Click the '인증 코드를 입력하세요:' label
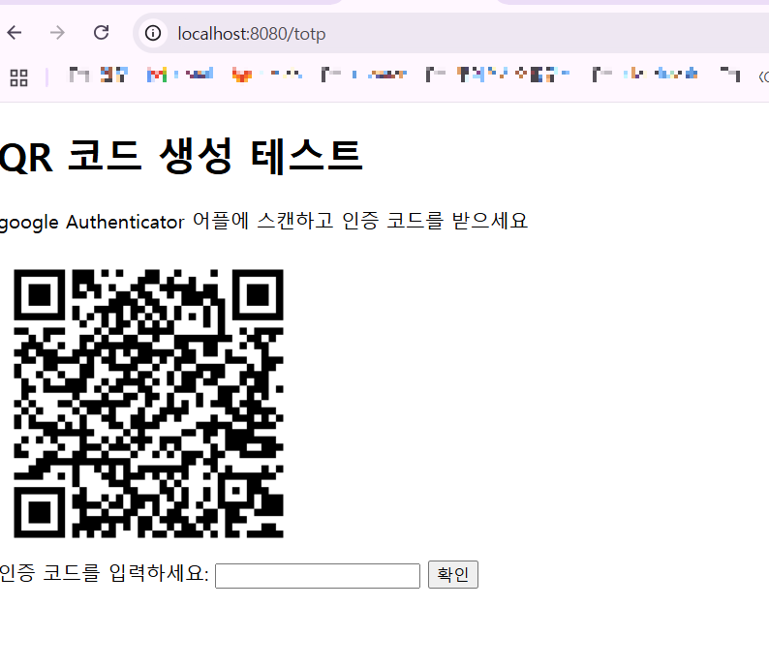This screenshot has height=667, width=769. 104,573
